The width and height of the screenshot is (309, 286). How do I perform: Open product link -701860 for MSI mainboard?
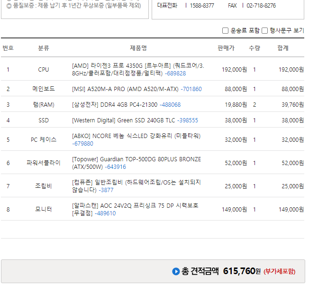pos(191,89)
